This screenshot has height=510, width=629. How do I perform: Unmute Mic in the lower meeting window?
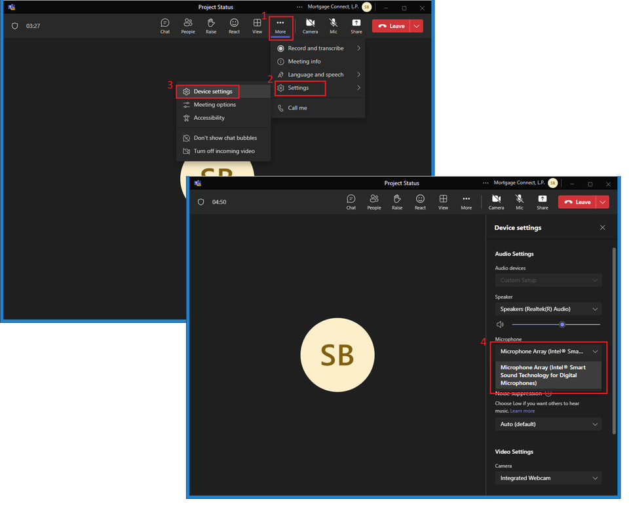[x=520, y=202]
